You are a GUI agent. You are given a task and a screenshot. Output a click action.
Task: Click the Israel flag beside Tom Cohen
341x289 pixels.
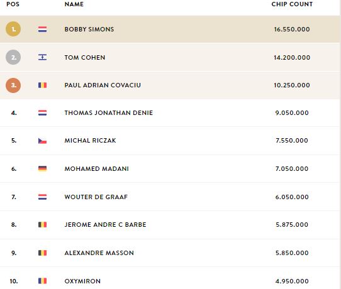pos(42,57)
